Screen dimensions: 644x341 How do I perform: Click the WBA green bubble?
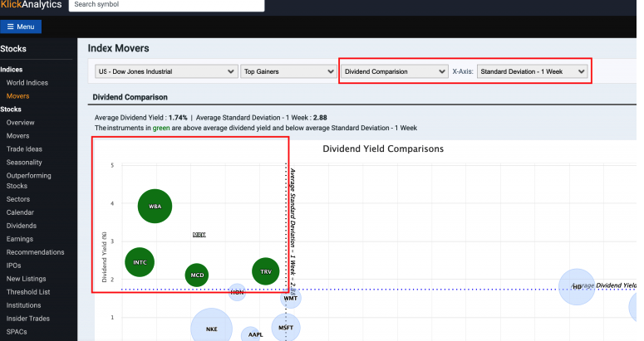point(155,206)
